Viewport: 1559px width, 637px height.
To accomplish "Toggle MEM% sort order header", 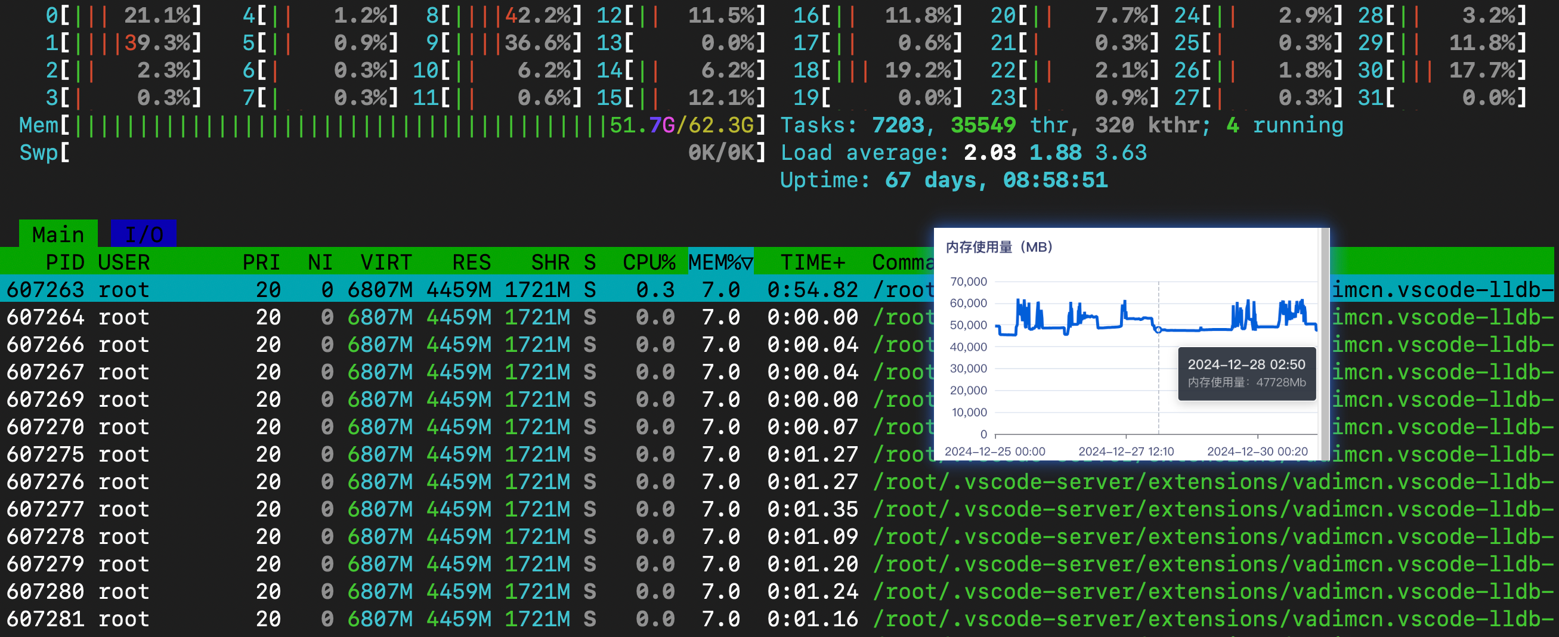I will (721, 262).
